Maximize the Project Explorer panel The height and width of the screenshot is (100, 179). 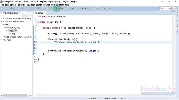[x=30, y=12]
